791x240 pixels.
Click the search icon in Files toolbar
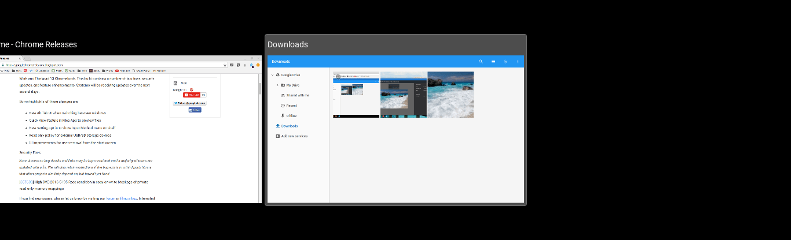click(x=481, y=61)
